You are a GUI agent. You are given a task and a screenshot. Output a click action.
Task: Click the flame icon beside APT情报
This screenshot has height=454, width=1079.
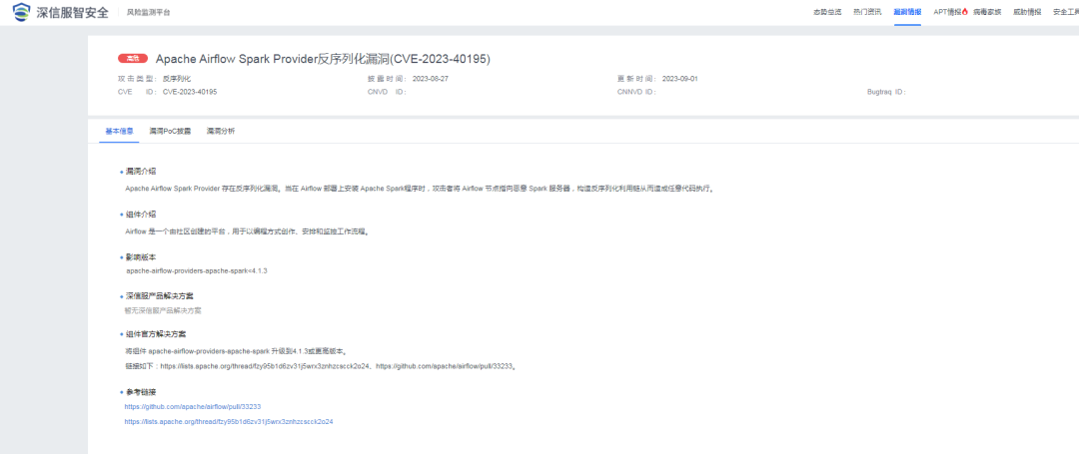click(x=965, y=12)
